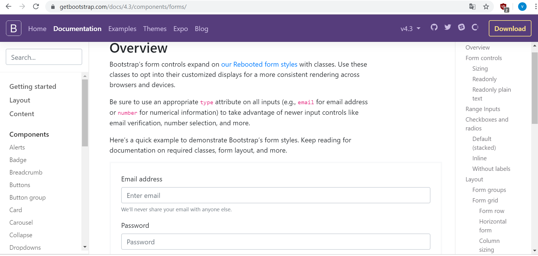
Task: Open the Blog nav item
Action: click(201, 29)
